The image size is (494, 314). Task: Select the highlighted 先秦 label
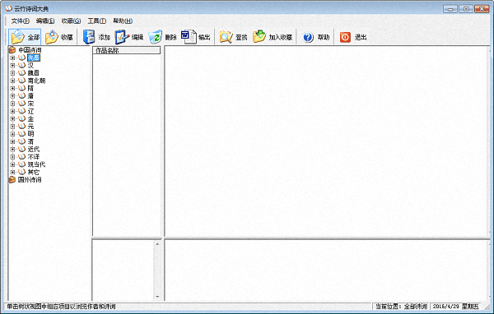[34, 58]
